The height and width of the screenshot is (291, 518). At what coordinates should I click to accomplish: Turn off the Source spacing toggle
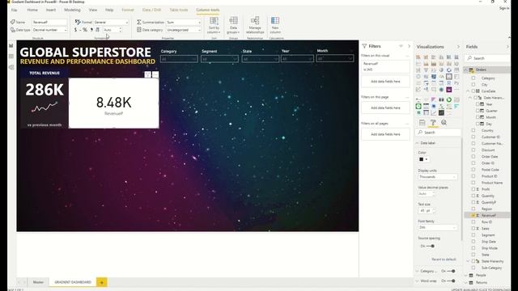pyautogui.click(x=430, y=246)
